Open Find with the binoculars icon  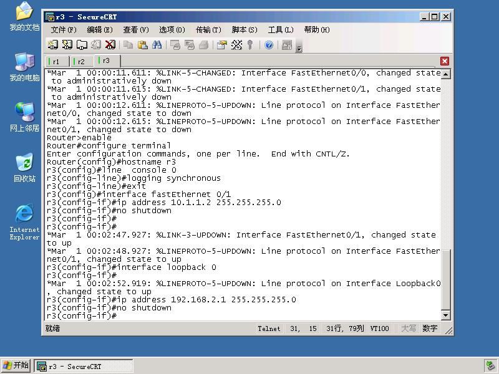[x=157, y=45]
